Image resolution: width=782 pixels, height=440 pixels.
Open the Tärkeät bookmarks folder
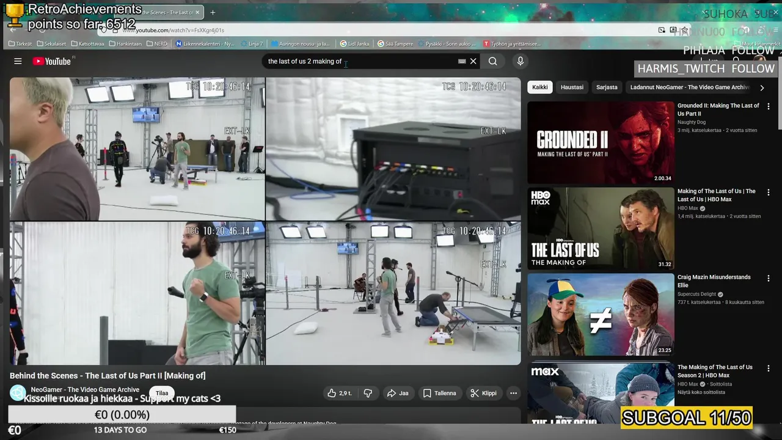coord(20,44)
